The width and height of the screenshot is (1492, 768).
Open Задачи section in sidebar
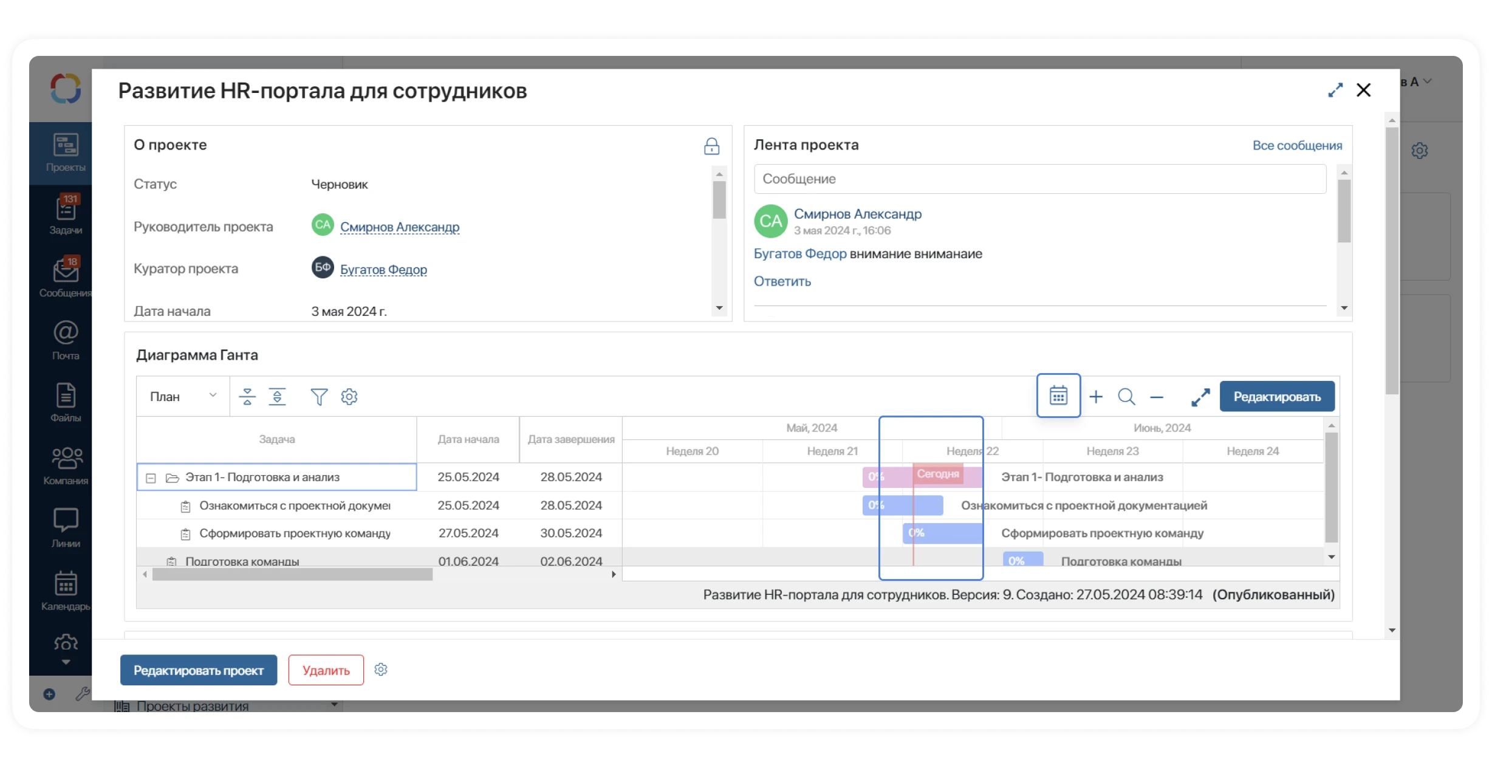pos(66,214)
